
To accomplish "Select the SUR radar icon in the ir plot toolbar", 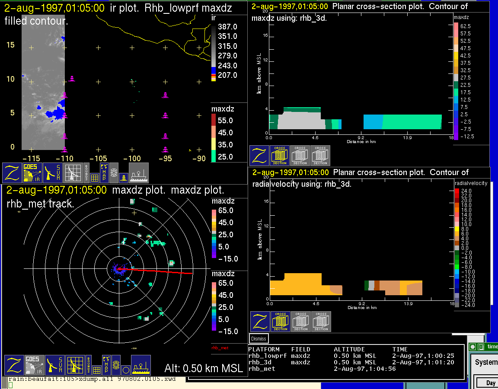I will [x=54, y=173].
